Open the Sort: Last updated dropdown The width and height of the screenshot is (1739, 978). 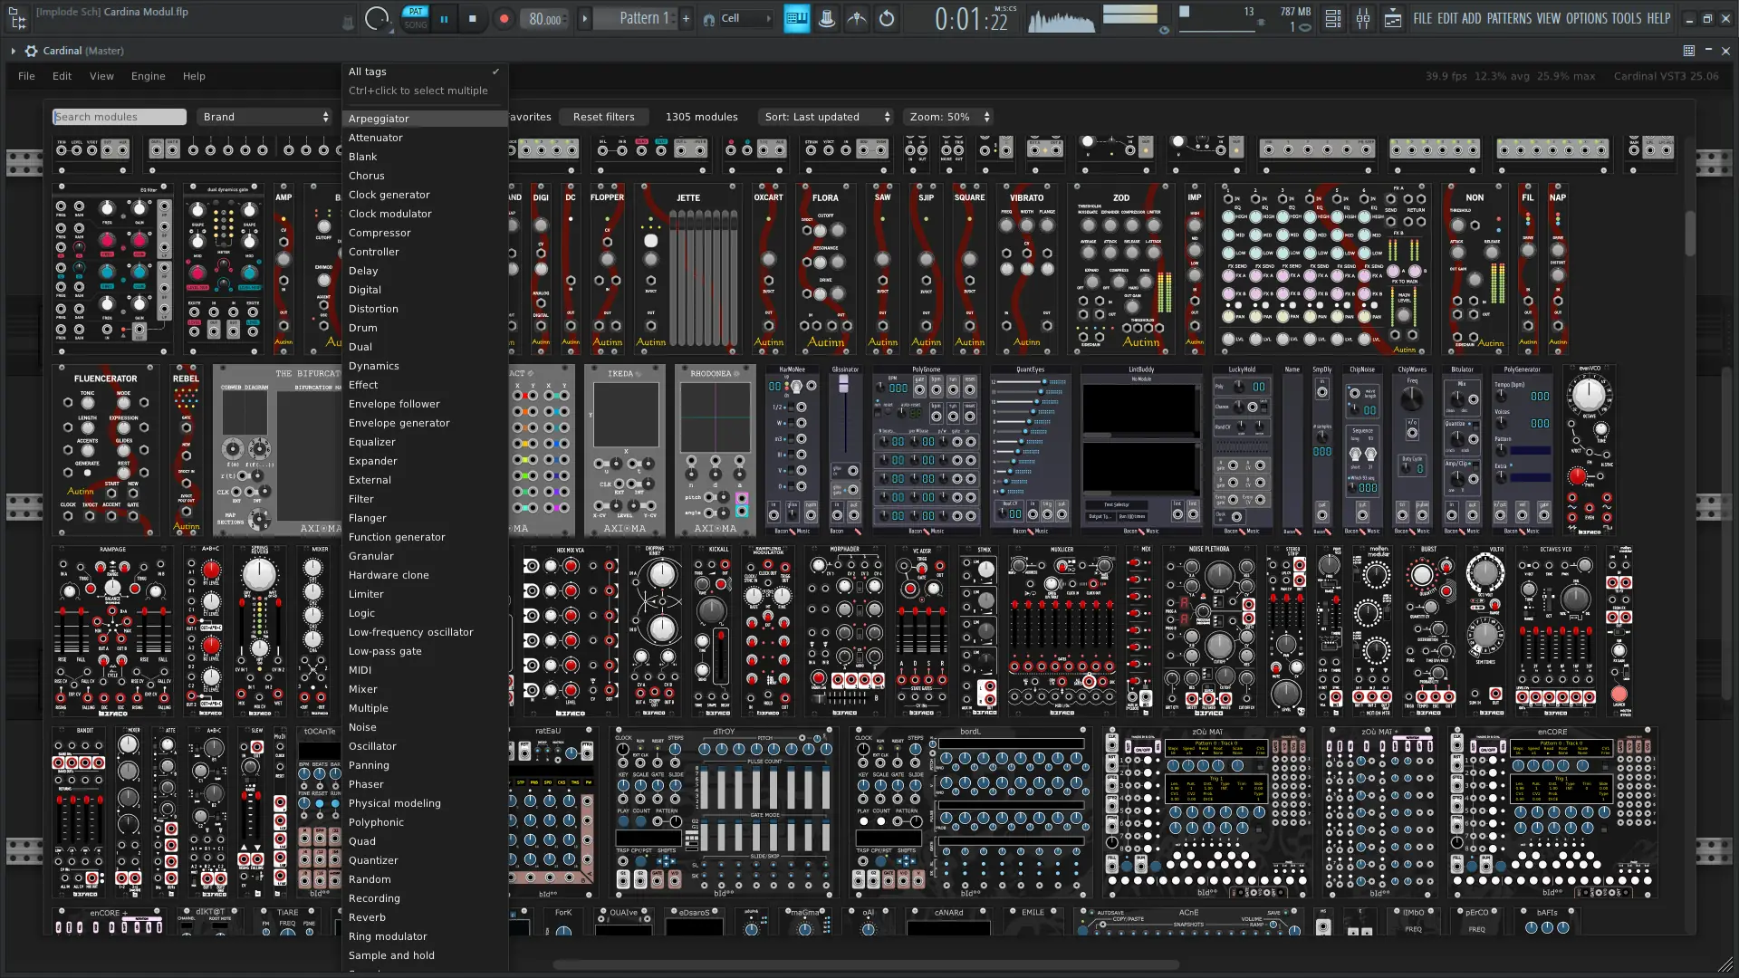[827, 117]
